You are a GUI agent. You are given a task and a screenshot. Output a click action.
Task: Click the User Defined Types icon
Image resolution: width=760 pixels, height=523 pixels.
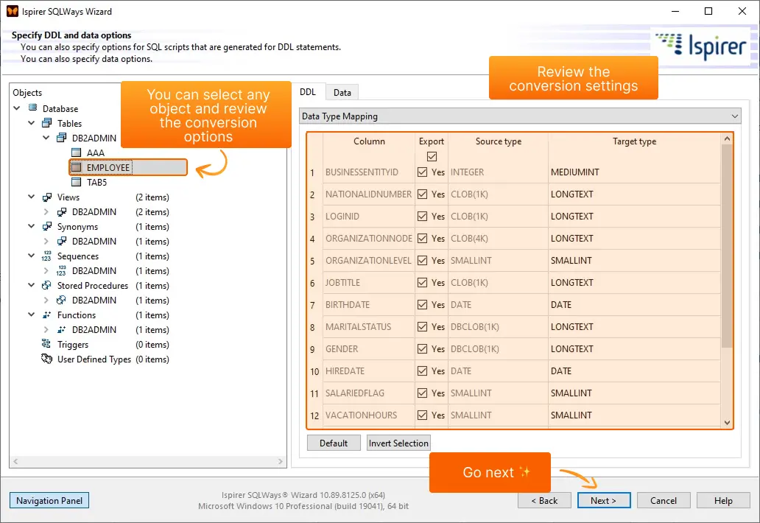click(x=46, y=359)
